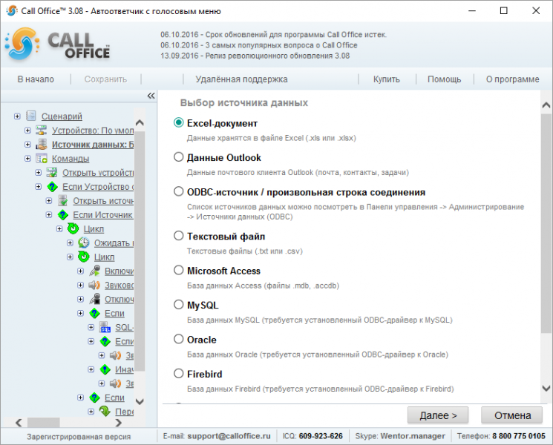Click Зарегистрированная версия status text

(x=79, y=437)
